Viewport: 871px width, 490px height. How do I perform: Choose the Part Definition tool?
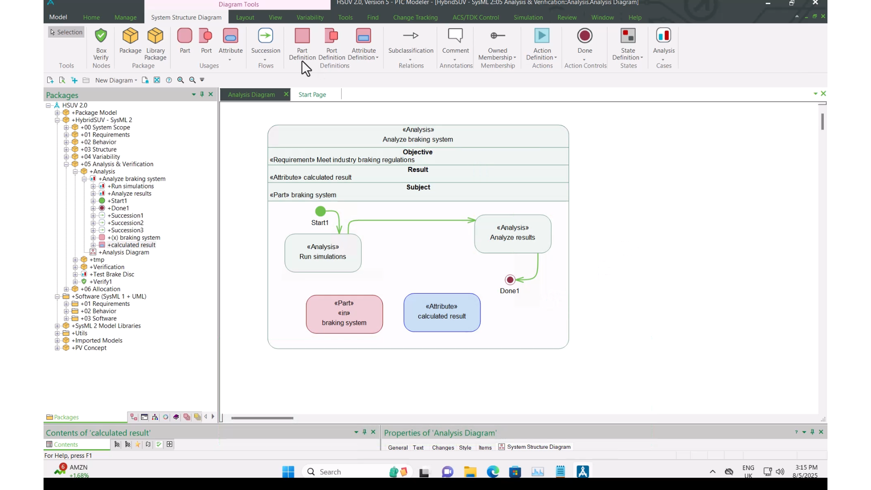(302, 44)
